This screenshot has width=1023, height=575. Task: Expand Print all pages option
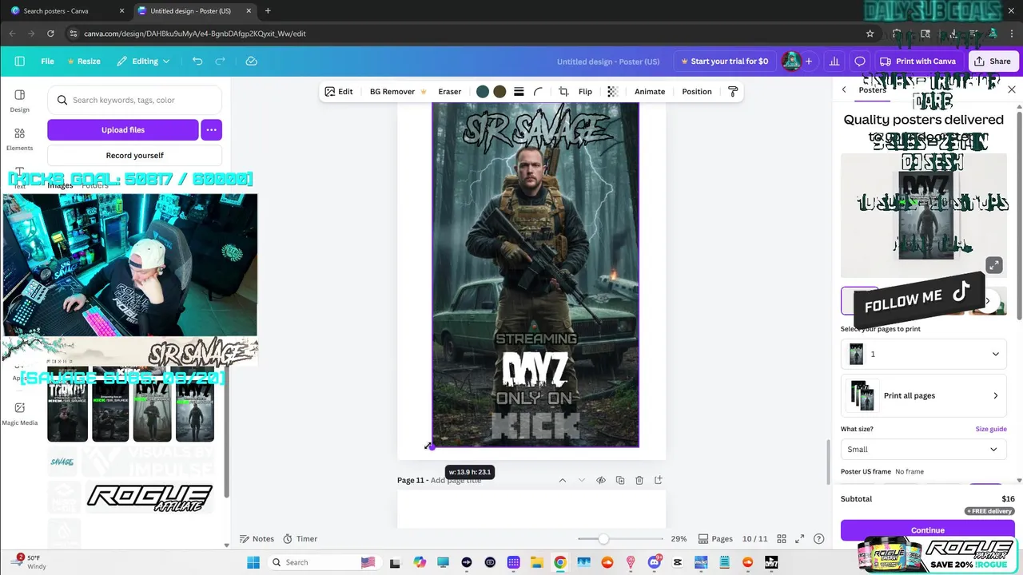pyautogui.click(x=924, y=395)
